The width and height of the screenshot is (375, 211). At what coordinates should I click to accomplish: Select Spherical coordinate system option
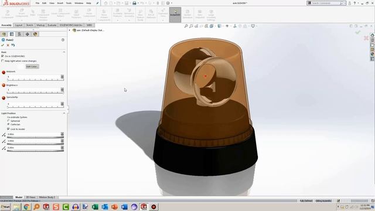click(x=9, y=121)
